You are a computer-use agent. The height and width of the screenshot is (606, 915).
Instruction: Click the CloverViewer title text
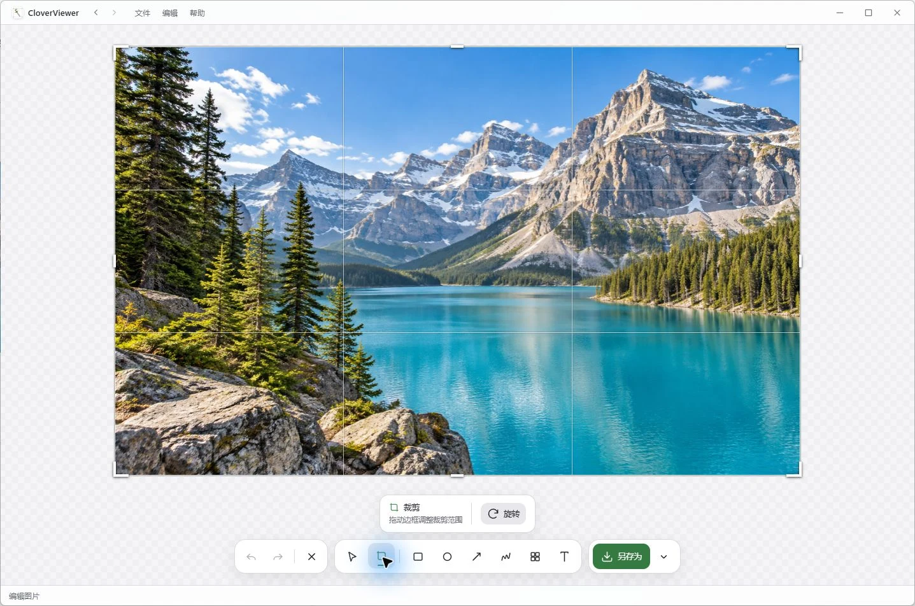click(x=53, y=13)
